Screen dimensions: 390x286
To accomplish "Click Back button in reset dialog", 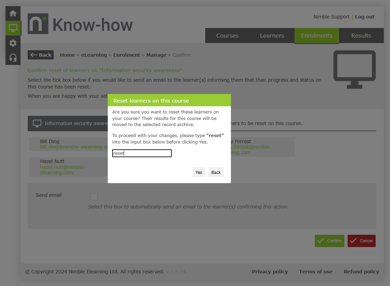I will [216, 172].
